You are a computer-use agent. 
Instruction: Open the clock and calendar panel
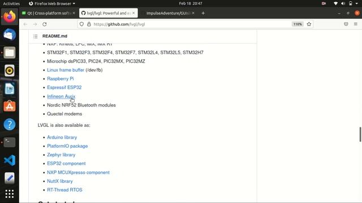click(x=191, y=3)
